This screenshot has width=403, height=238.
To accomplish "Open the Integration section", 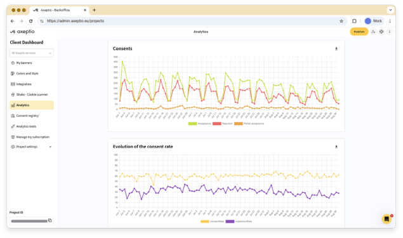I will (31, 84).
